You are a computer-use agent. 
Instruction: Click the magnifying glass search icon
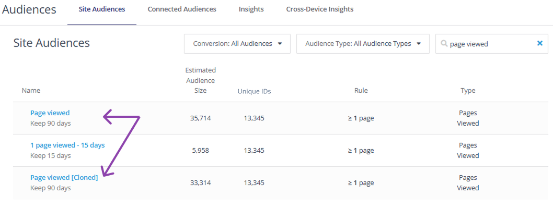[444, 44]
